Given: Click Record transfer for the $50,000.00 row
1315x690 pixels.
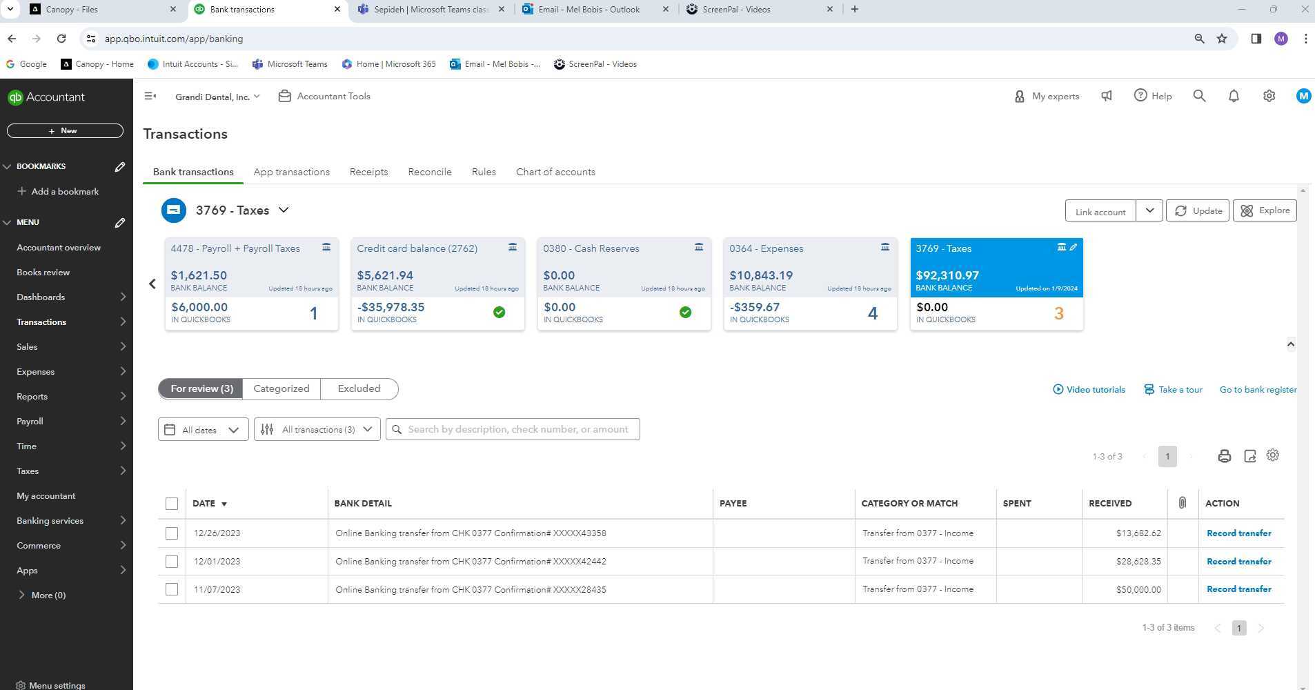Looking at the screenshot, I should point(1238,589).
